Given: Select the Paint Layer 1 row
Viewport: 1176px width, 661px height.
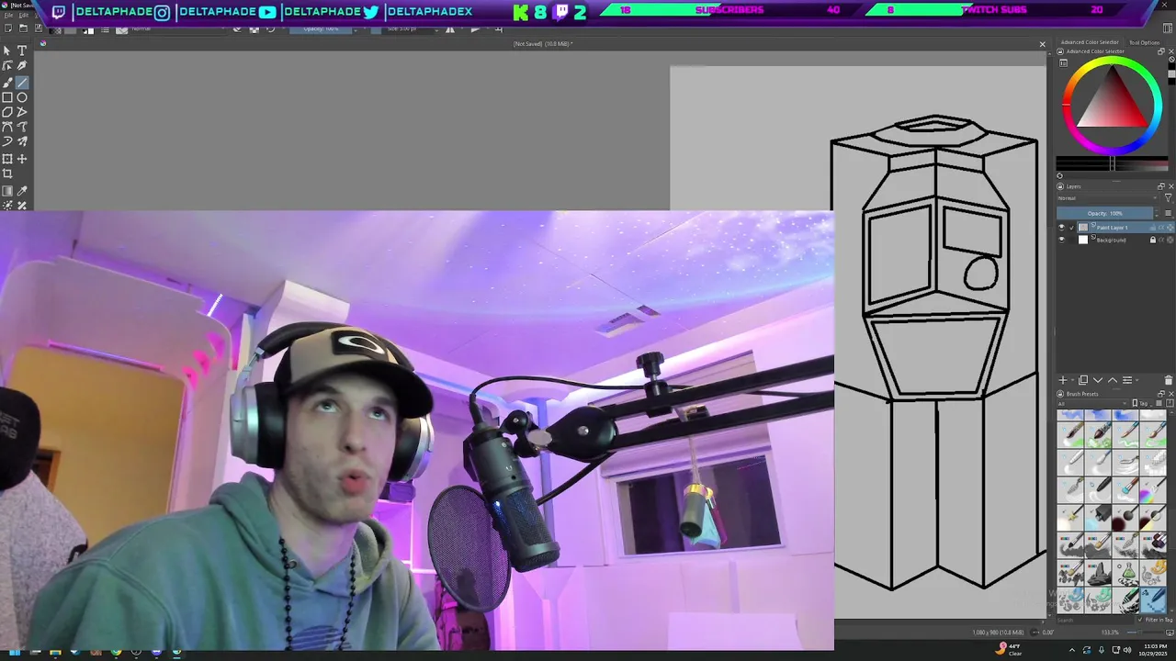Looking at the screenshot, I should coord(1125,228).
